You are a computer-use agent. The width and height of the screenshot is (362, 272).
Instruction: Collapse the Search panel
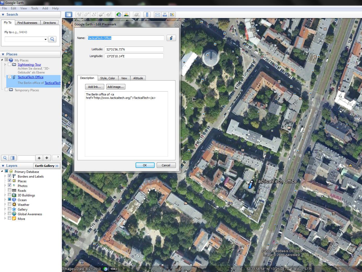3,15
